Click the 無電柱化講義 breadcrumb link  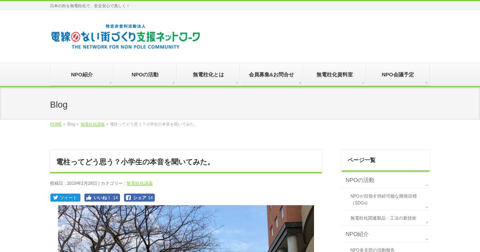pyautogui.click(x=93, y=124)
